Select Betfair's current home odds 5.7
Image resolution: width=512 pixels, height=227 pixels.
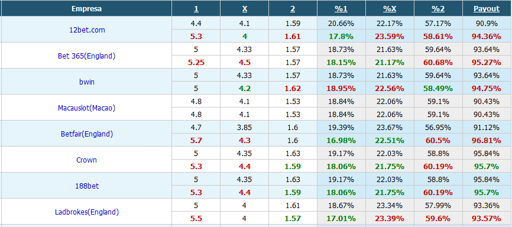coord(196,141)
